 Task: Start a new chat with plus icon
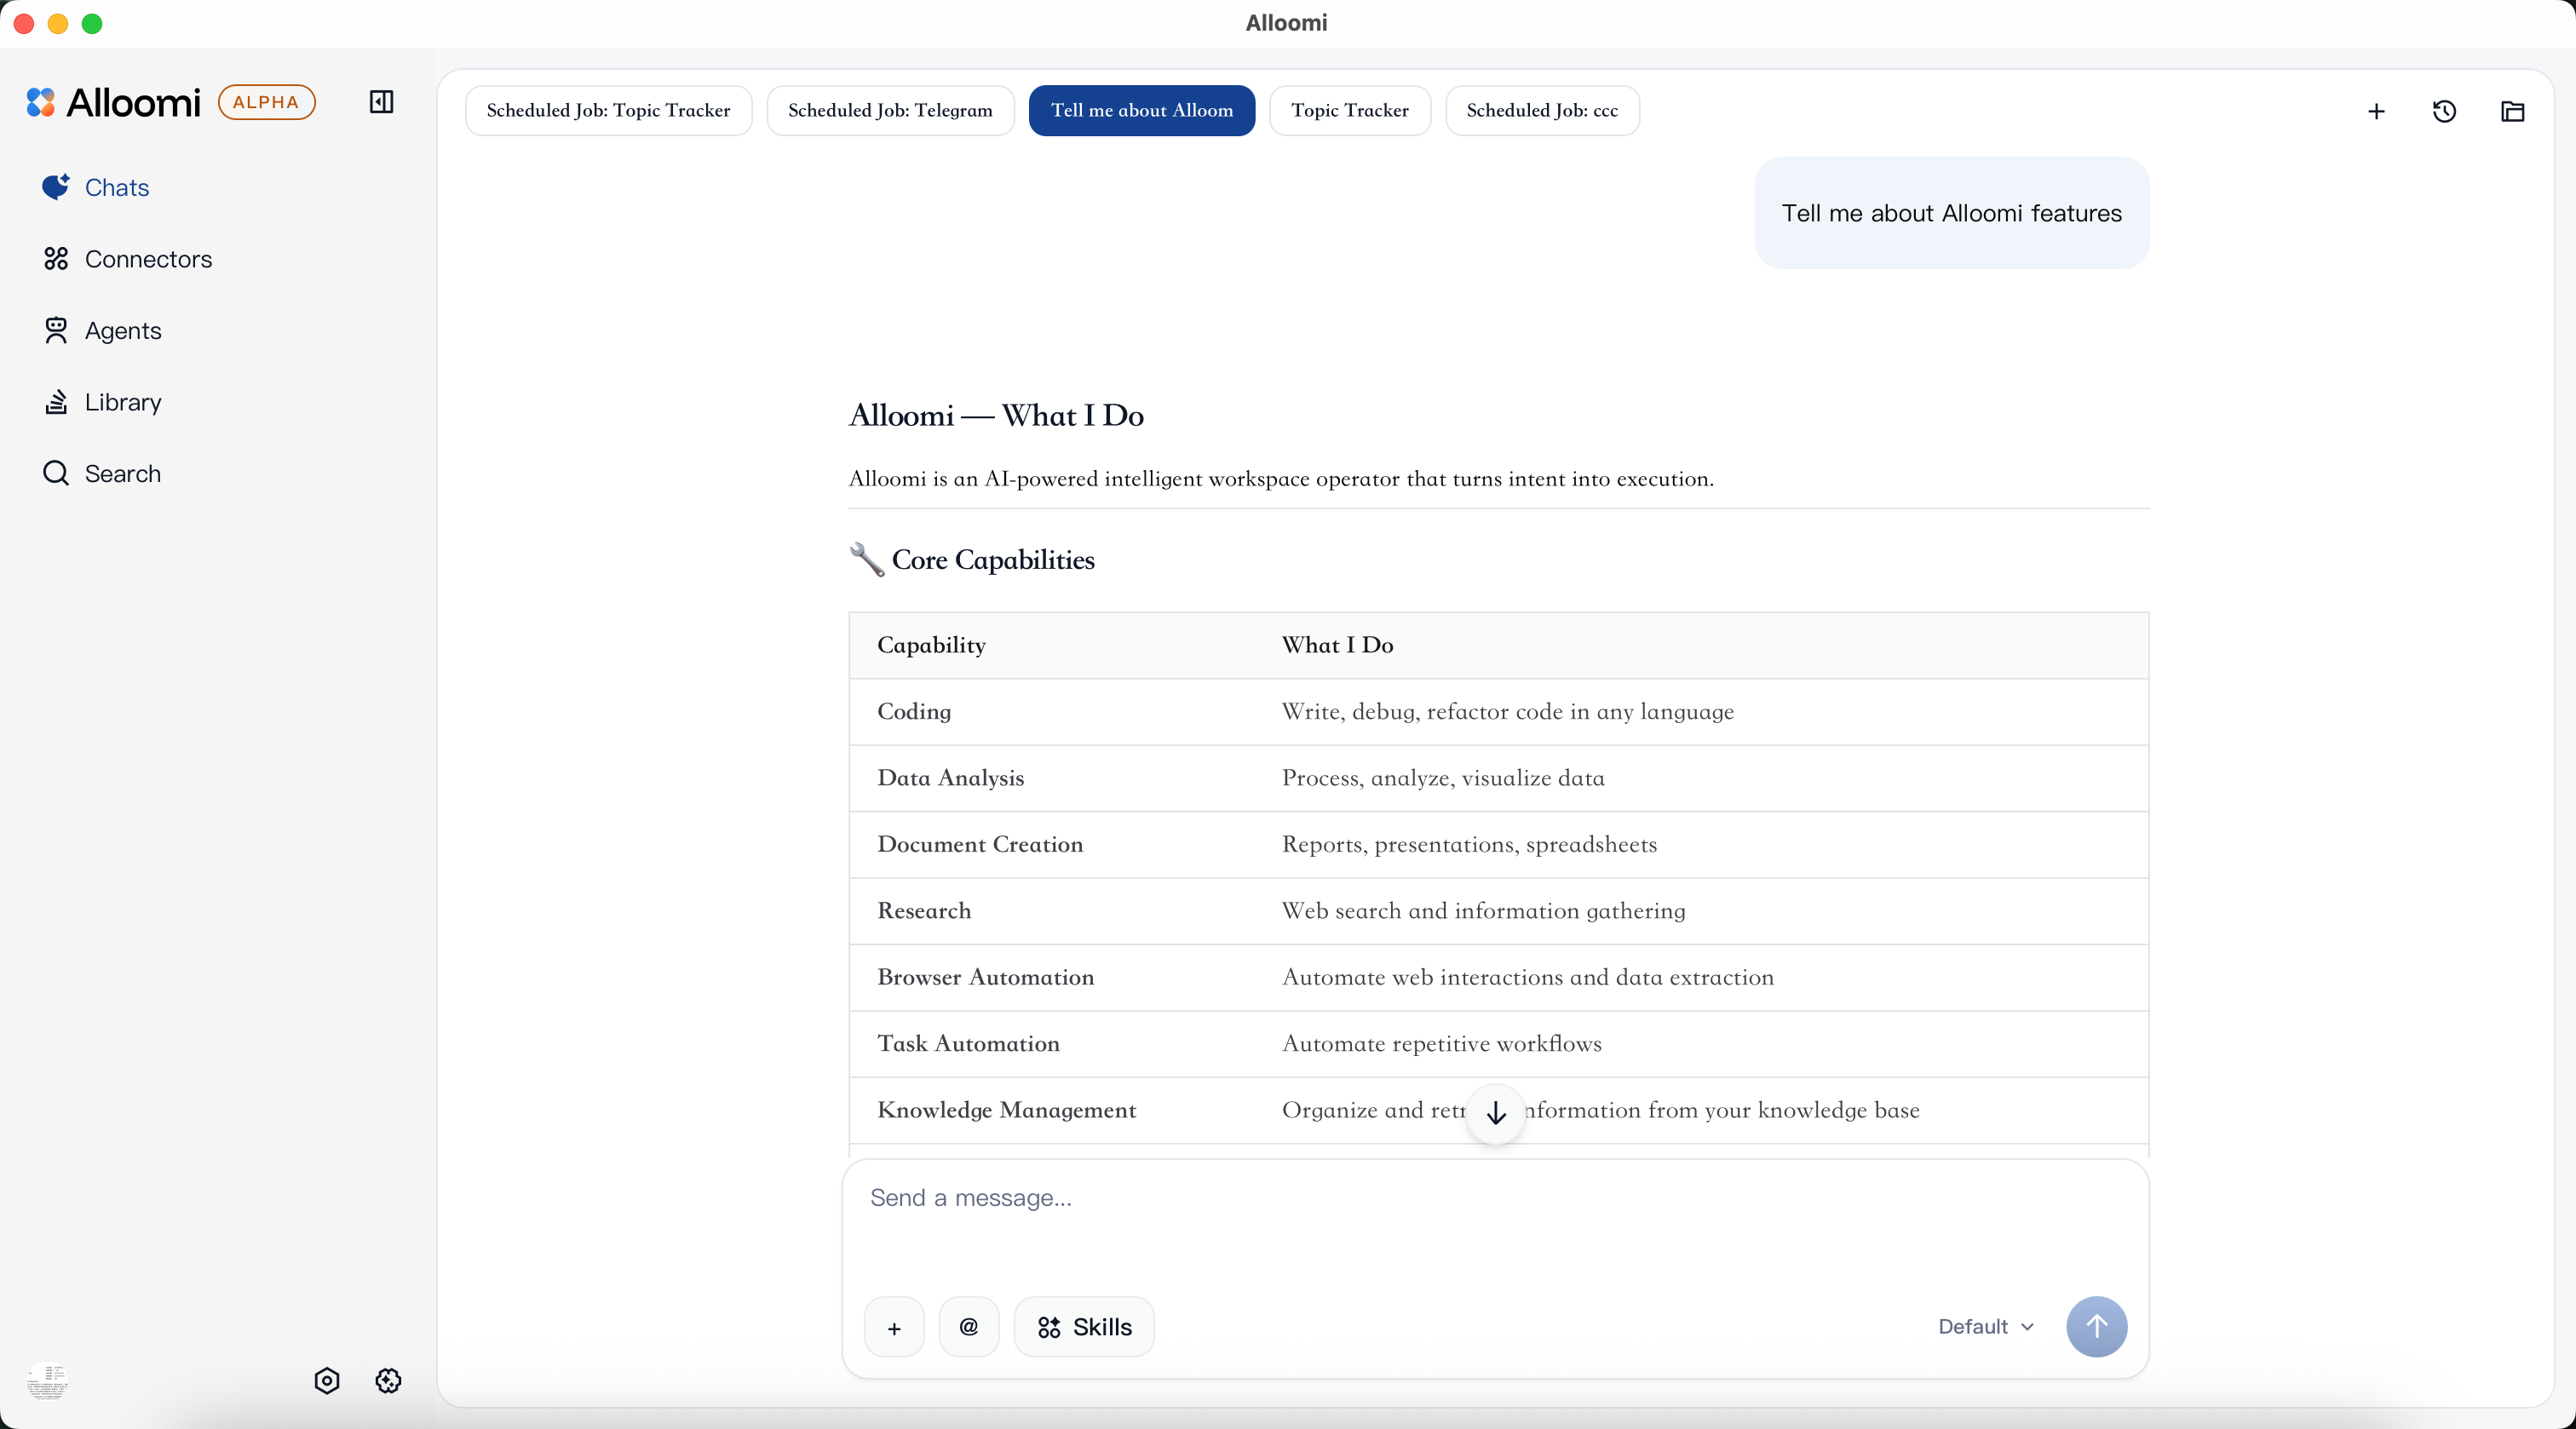pyautogui.click(x=2376, y=111)
